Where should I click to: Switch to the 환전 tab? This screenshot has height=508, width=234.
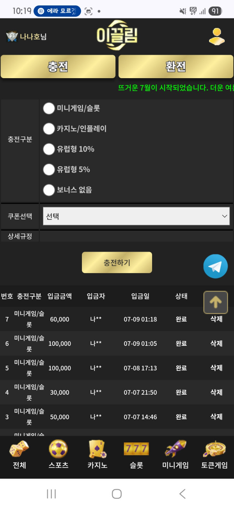pos(176,66)
